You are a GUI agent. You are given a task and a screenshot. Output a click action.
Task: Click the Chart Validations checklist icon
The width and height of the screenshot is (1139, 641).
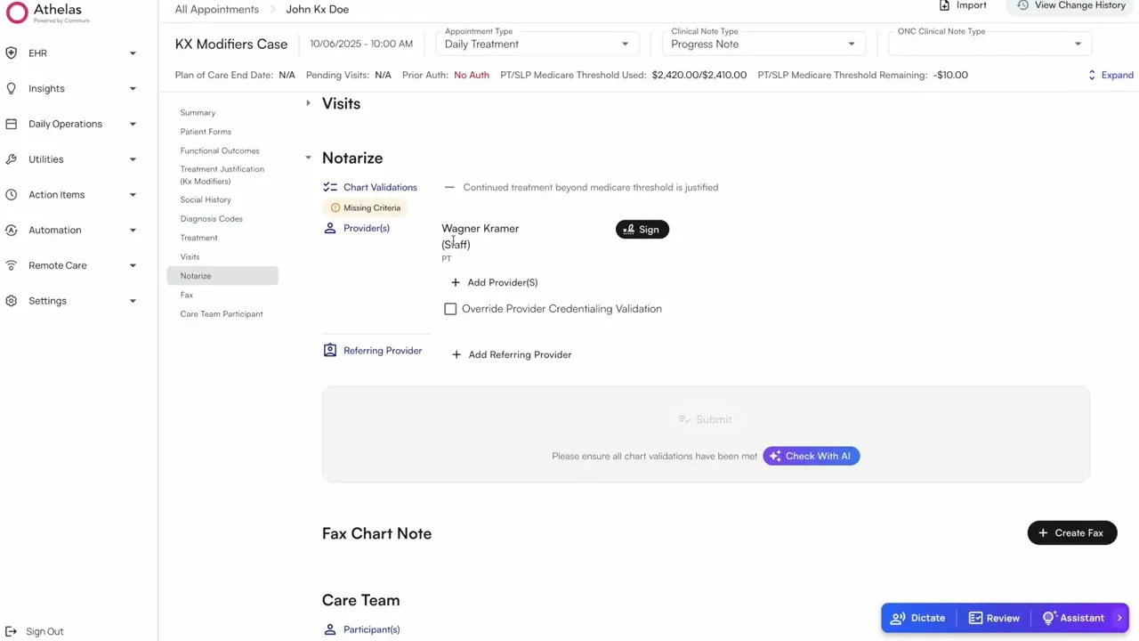[330, 187]
